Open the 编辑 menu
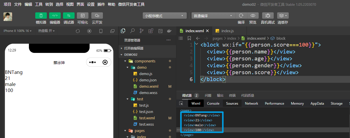 28,4
